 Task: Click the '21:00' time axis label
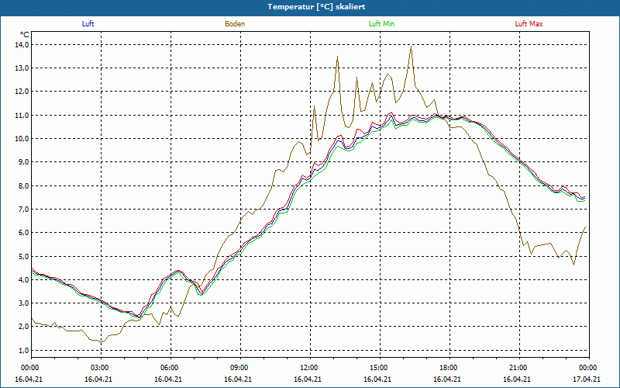(x=517, y=368)
